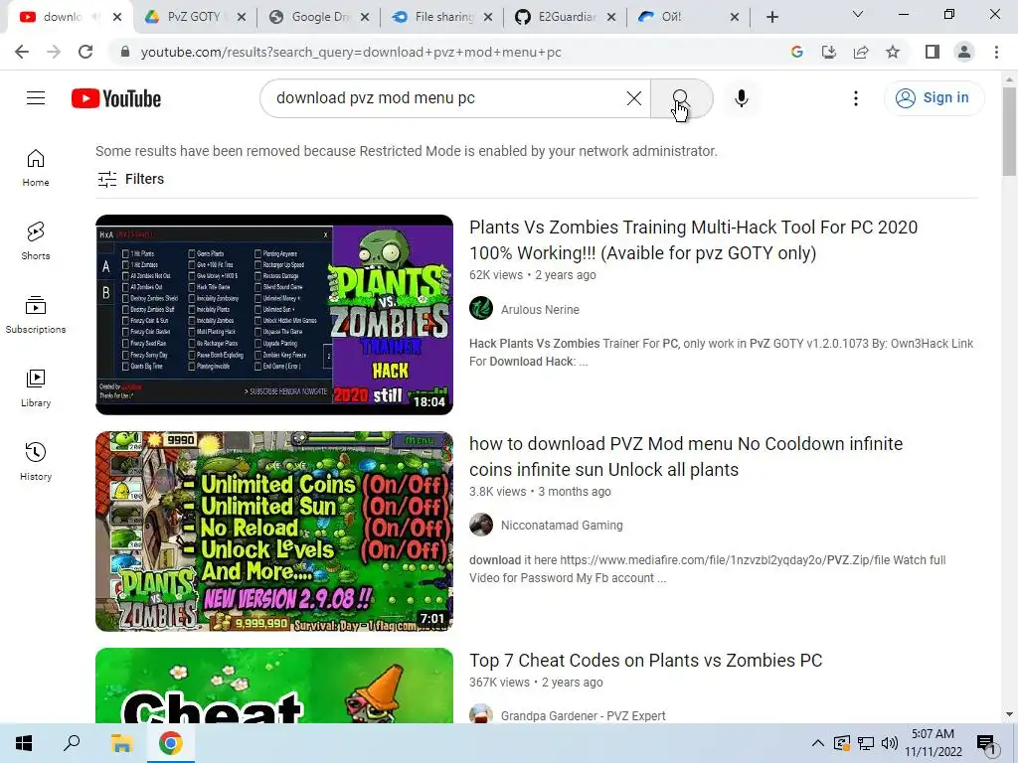Open History in the sidebar
Image resolution: width=1018 pixels, height=763 pixels.
36,461
